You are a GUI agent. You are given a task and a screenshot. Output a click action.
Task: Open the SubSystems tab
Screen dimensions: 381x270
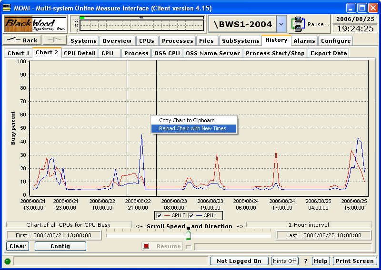tap(241, 41)
